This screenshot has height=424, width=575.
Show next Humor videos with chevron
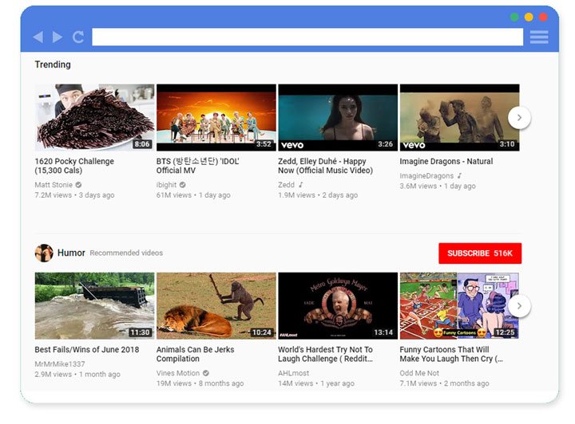pos(519,306)
